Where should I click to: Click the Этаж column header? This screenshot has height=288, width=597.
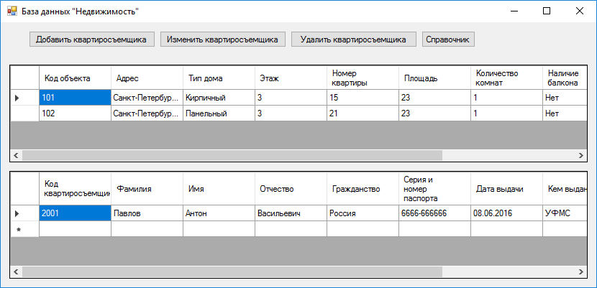[291, 78]
